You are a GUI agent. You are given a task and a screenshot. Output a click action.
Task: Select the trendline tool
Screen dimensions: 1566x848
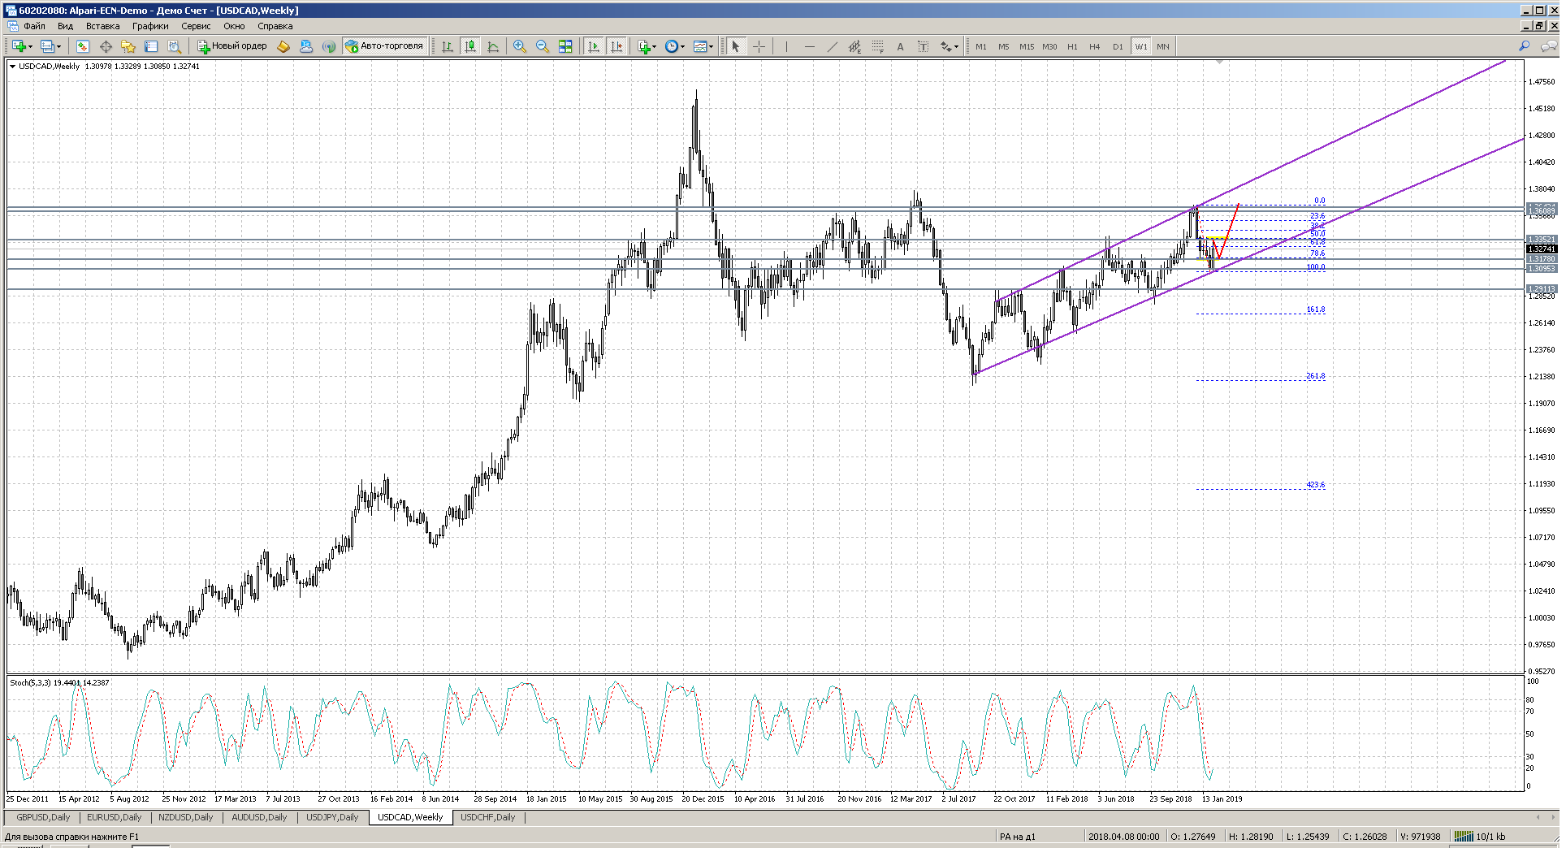click(832, 46)
